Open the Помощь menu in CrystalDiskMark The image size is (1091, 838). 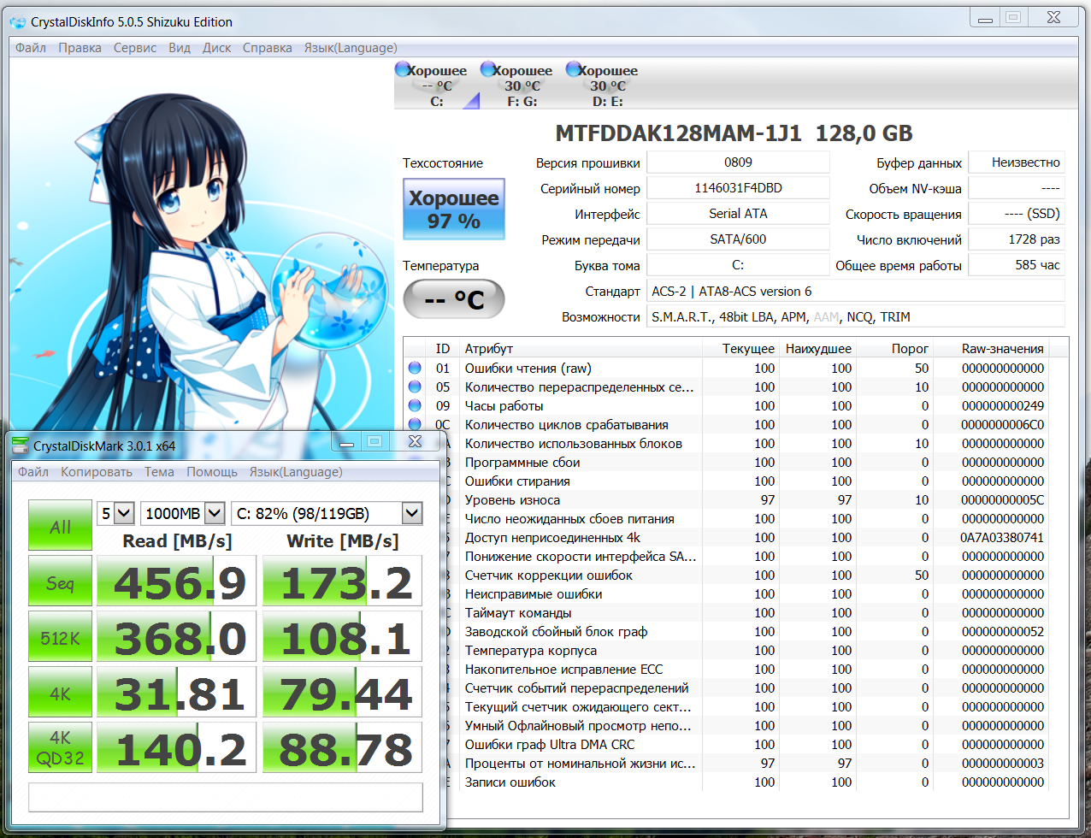[x=212, y=472]
